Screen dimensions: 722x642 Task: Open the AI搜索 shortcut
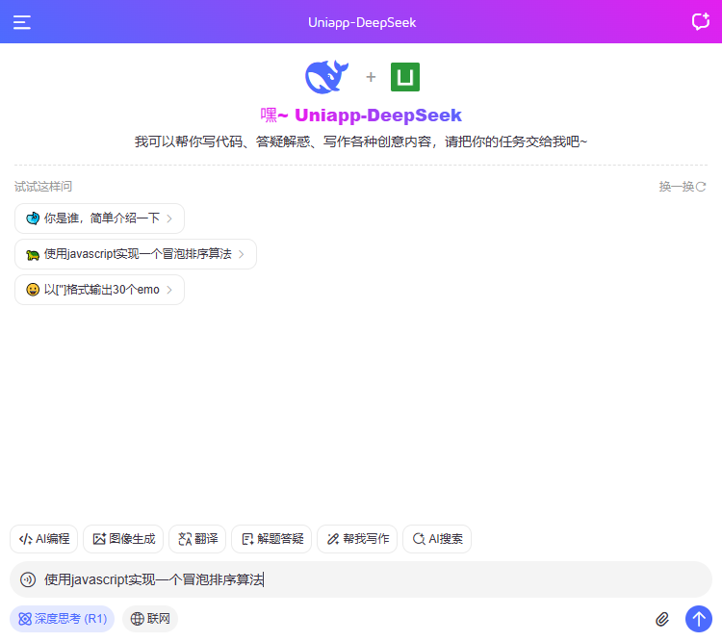(437, 539)
